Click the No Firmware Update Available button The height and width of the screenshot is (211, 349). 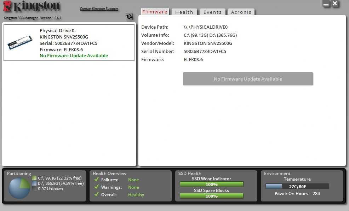(x=248, y=79)
